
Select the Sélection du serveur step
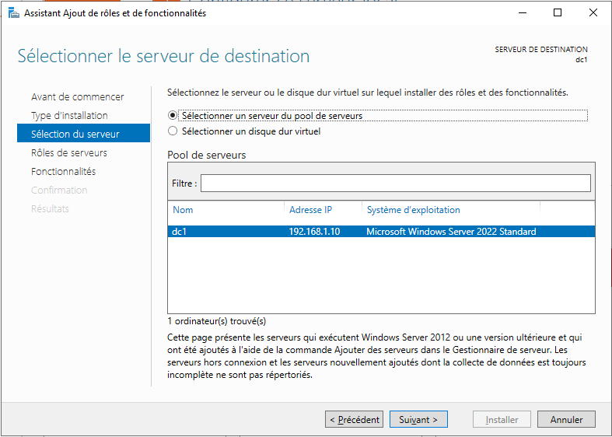(75, 135)
